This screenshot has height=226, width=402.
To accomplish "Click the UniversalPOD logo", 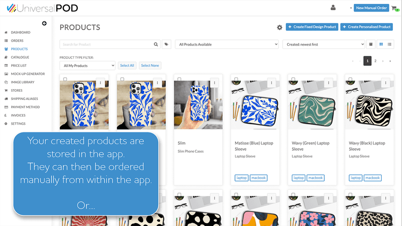I will (42, 8).
